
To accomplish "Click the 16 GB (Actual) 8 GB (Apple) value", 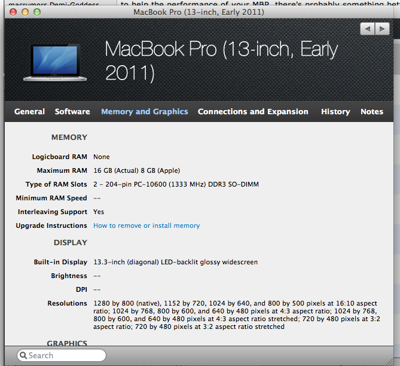I will pos(136,170).
